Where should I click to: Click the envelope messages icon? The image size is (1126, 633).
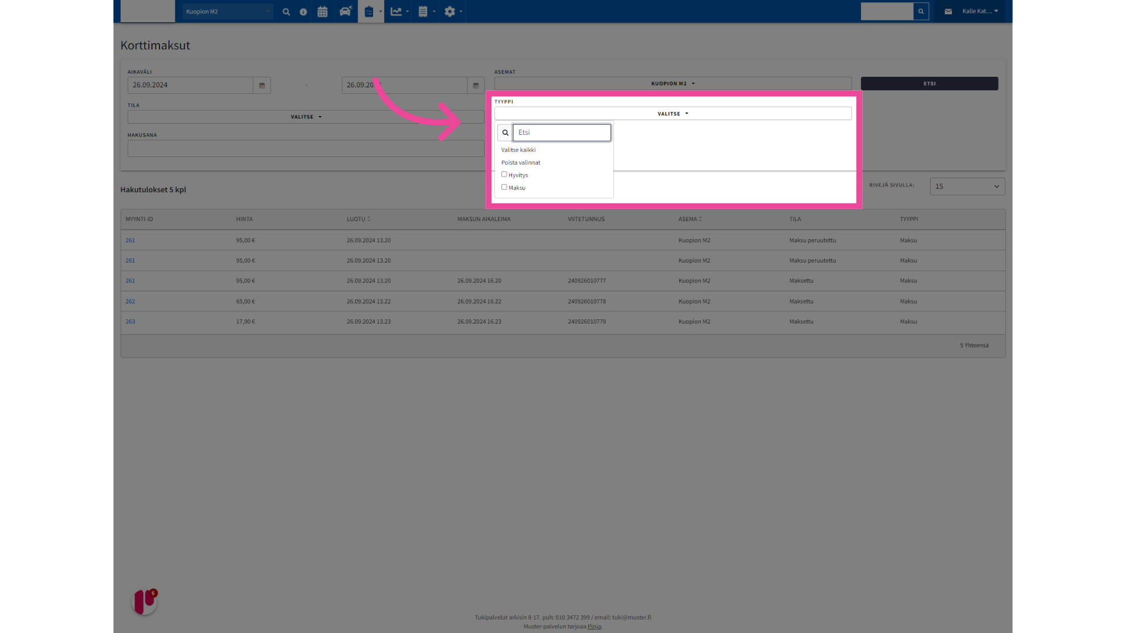948,12
